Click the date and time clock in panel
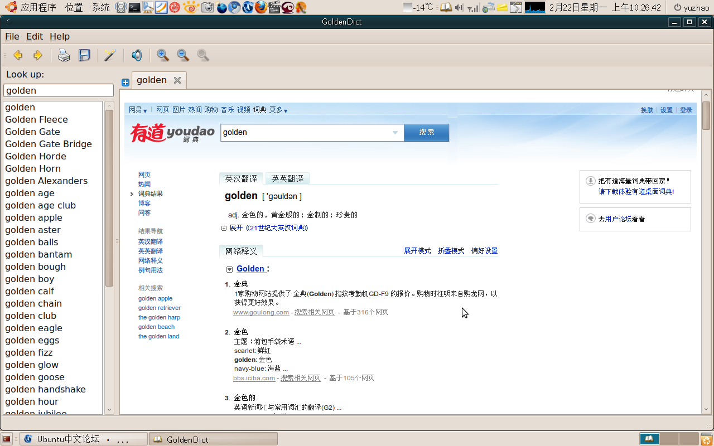Screen dimensions: 714x446 (x=605, y=7)
